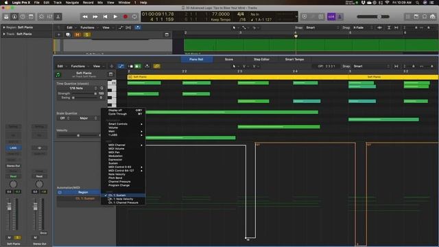The height and width of the screenshot is (247, 439).
Task: Toggle the automation power button beside Region
Action: click(60, 192)
